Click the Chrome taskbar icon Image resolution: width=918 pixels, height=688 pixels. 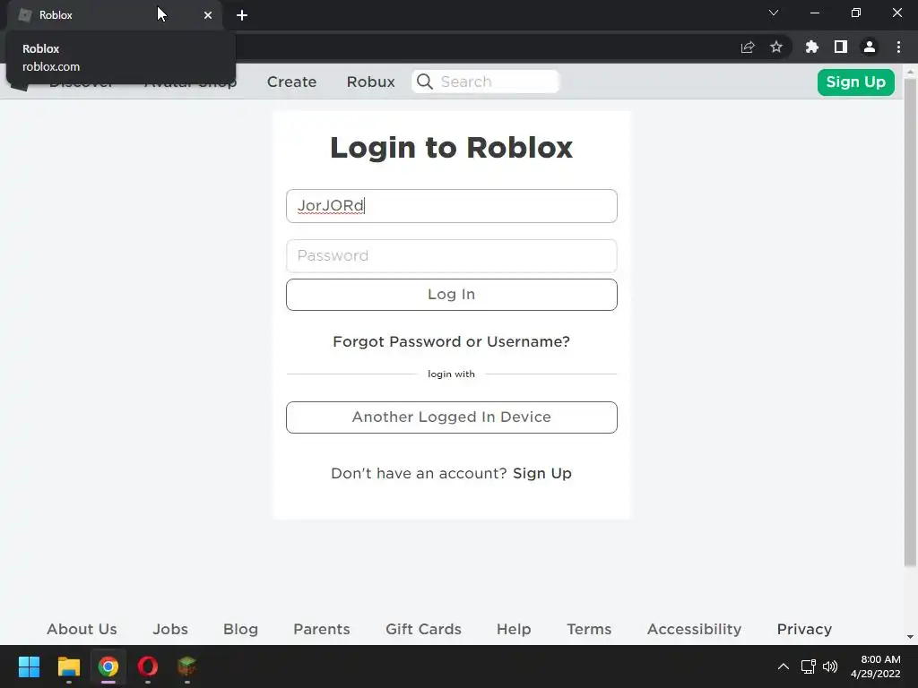point(108,666)
